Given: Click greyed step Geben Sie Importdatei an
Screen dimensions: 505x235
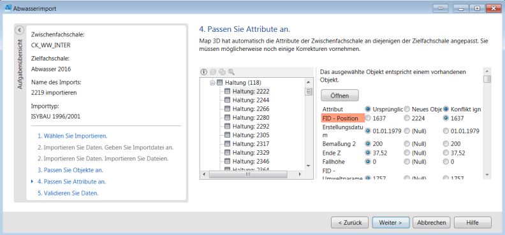Looking at the screenshot, I should coord(105,147).
